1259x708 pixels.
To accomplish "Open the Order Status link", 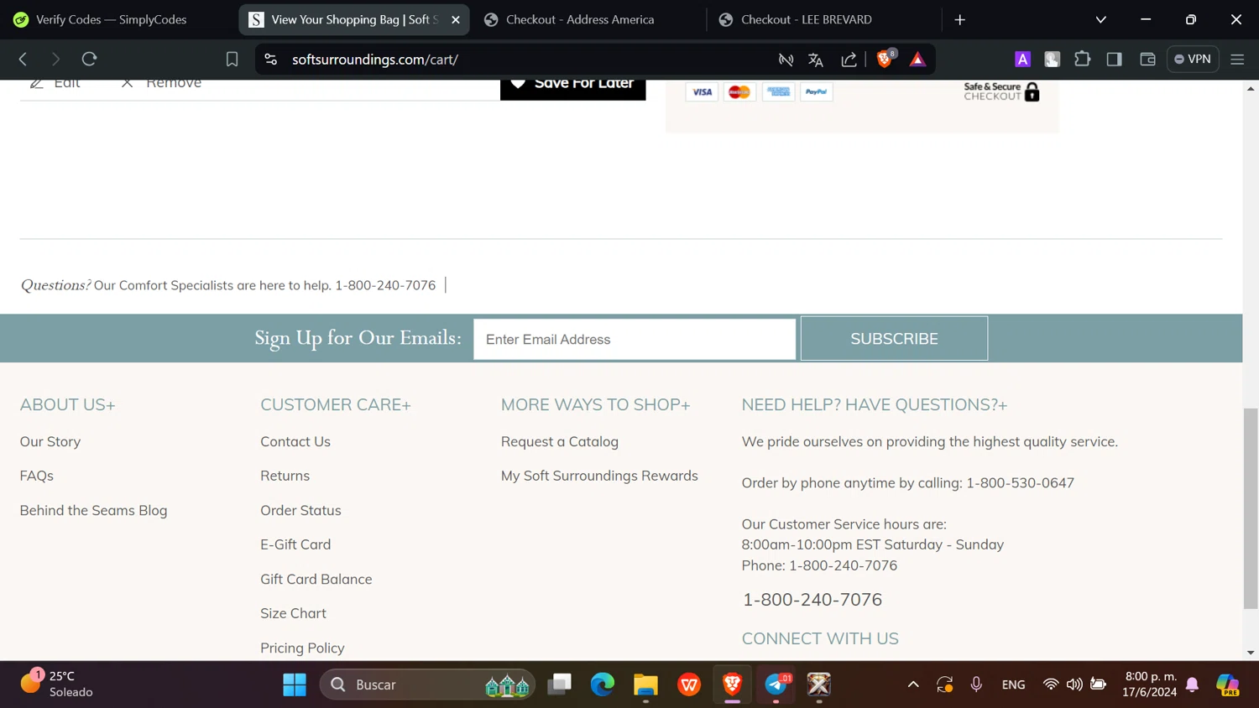I will click(300, 510).
